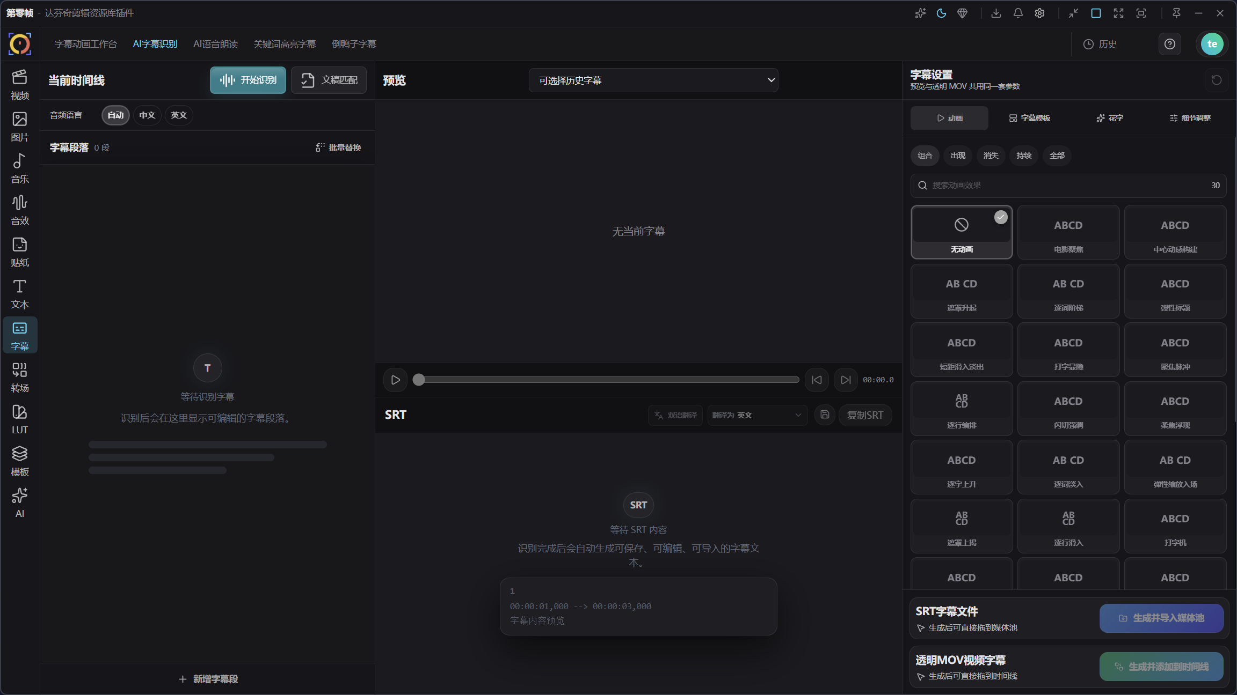This screenshot has height=695, width=1237.
Task: Toggle dark mode moon icon
Action: 941,13
